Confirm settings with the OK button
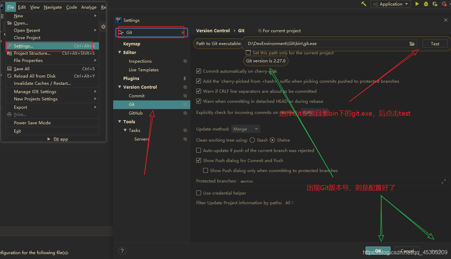The height and width of the screenshot is (259, 451). tap(378, 251)
